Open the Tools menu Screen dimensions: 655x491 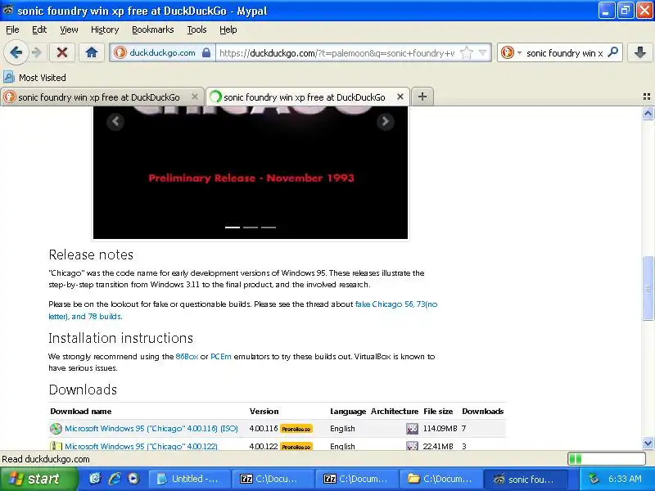point(196,29)
